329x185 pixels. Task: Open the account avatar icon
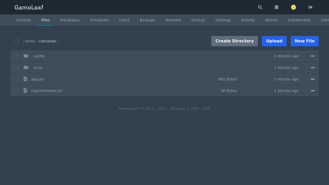coord(294,7)
